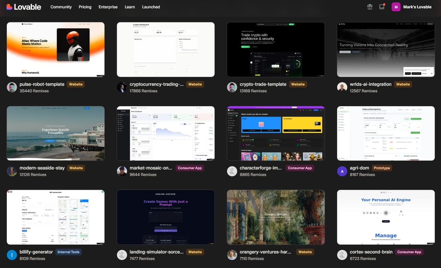Click wrlds-ai-integration author avatar

(x=342, y=87)
